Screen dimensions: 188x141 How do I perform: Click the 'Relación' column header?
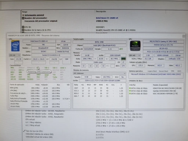point(44,85)
